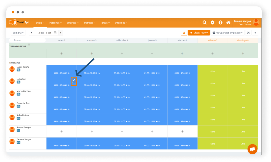Expand the Vista: Todo dropdown
This screenshot has height=162, width=271.
pos(199,33)
